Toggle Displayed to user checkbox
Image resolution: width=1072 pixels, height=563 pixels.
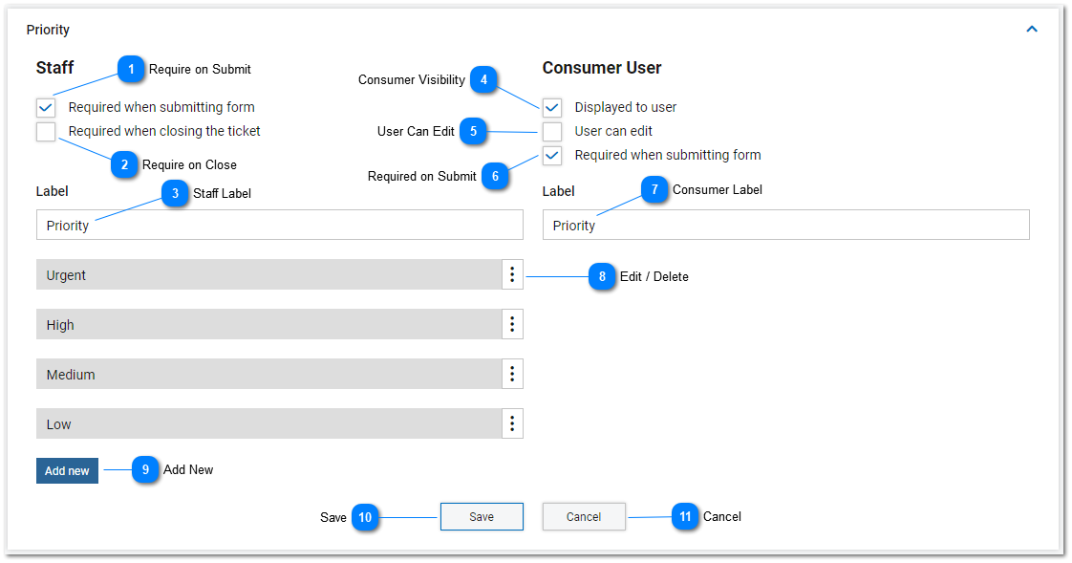pos(552,107)
